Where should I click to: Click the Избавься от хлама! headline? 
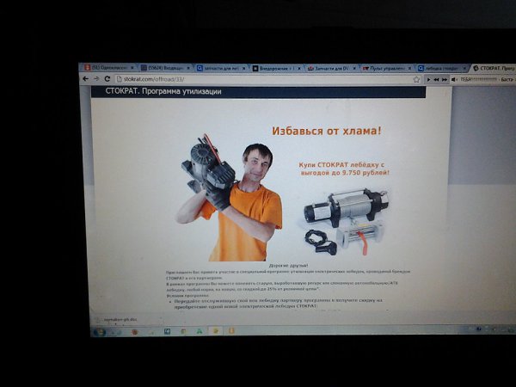(x=326, y=131)
